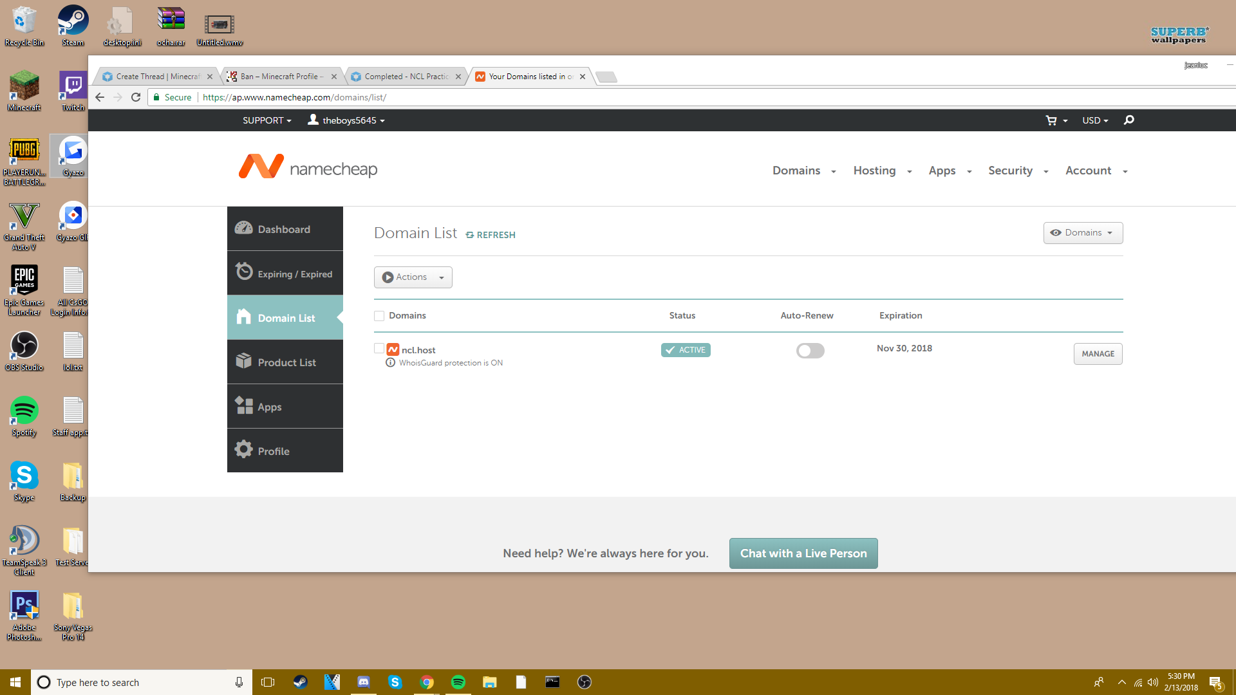The height and width of the screenshot is (695, 1236).
Task: Check the ncl.host domain checkbox
Action: [x=379, y=348]
